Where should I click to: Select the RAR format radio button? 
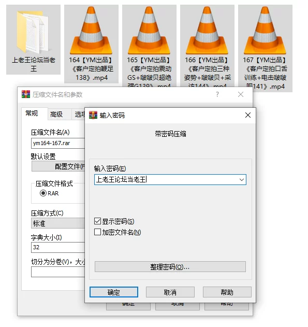coord(43,193)
